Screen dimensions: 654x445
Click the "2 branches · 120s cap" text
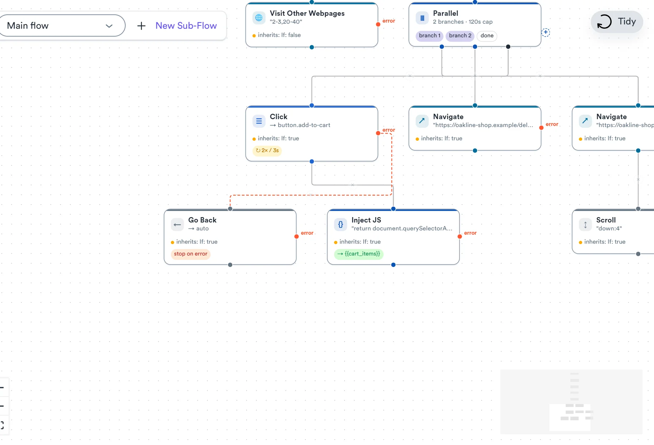tap(463, 22)
